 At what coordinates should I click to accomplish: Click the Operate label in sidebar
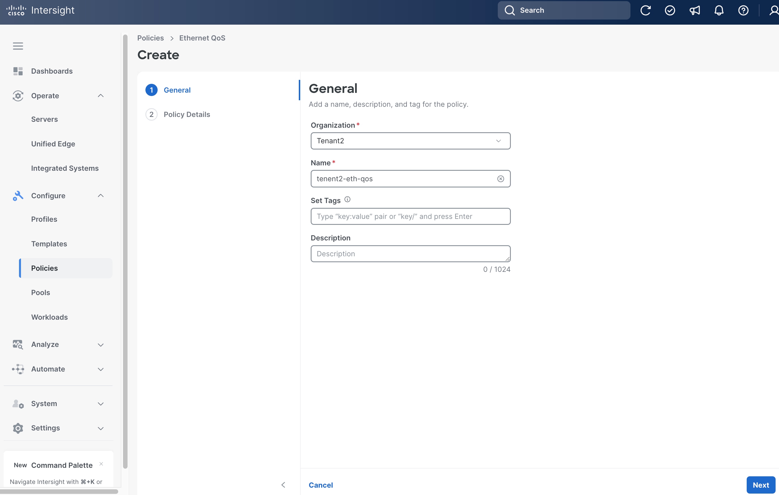pos(45,96)
